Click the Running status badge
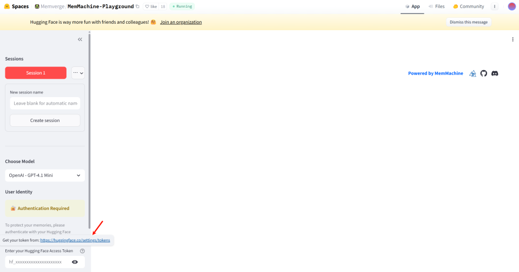 click(182, 6)
